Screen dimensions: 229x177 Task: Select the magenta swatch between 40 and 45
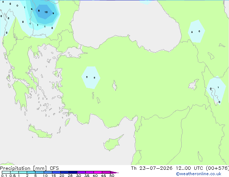(x=98, y=172)
